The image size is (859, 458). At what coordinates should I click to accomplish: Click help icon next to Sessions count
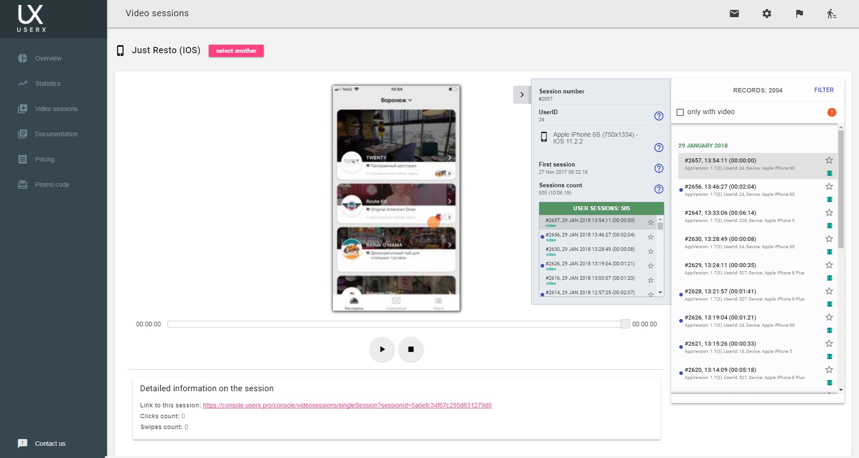[x=659, y=189]
